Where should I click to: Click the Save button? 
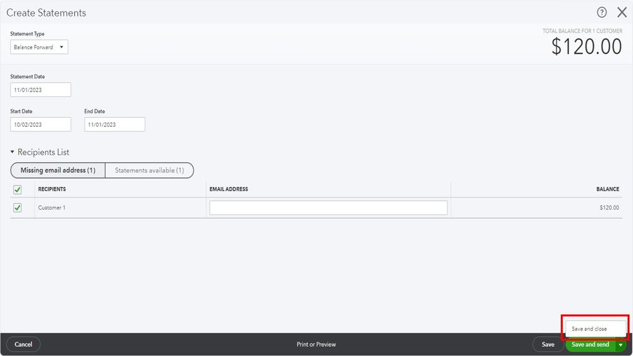tap(548, 345)
